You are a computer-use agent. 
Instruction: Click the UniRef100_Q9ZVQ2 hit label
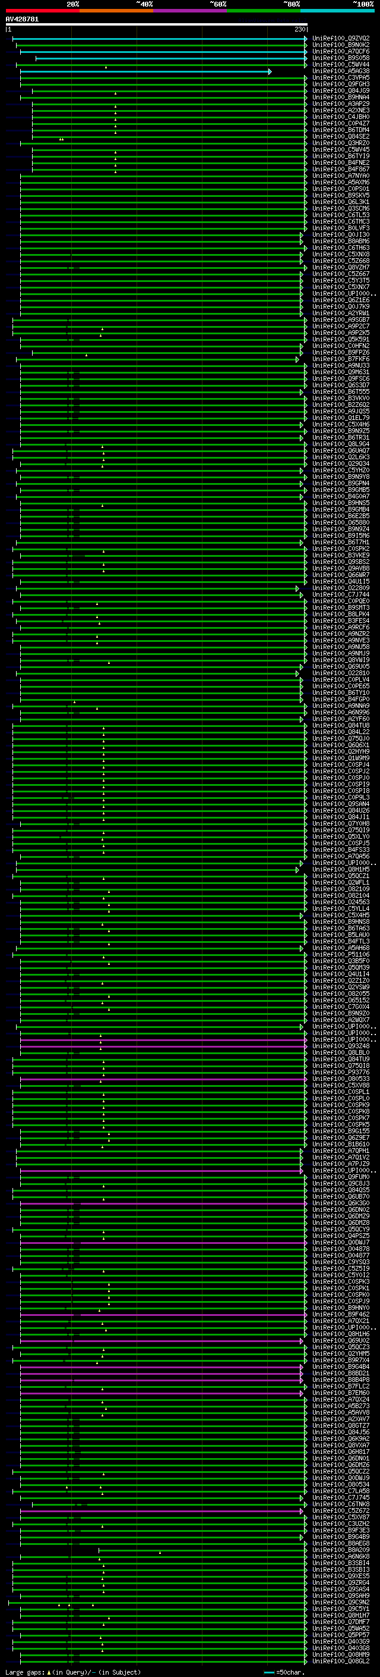tap(341, 39)
